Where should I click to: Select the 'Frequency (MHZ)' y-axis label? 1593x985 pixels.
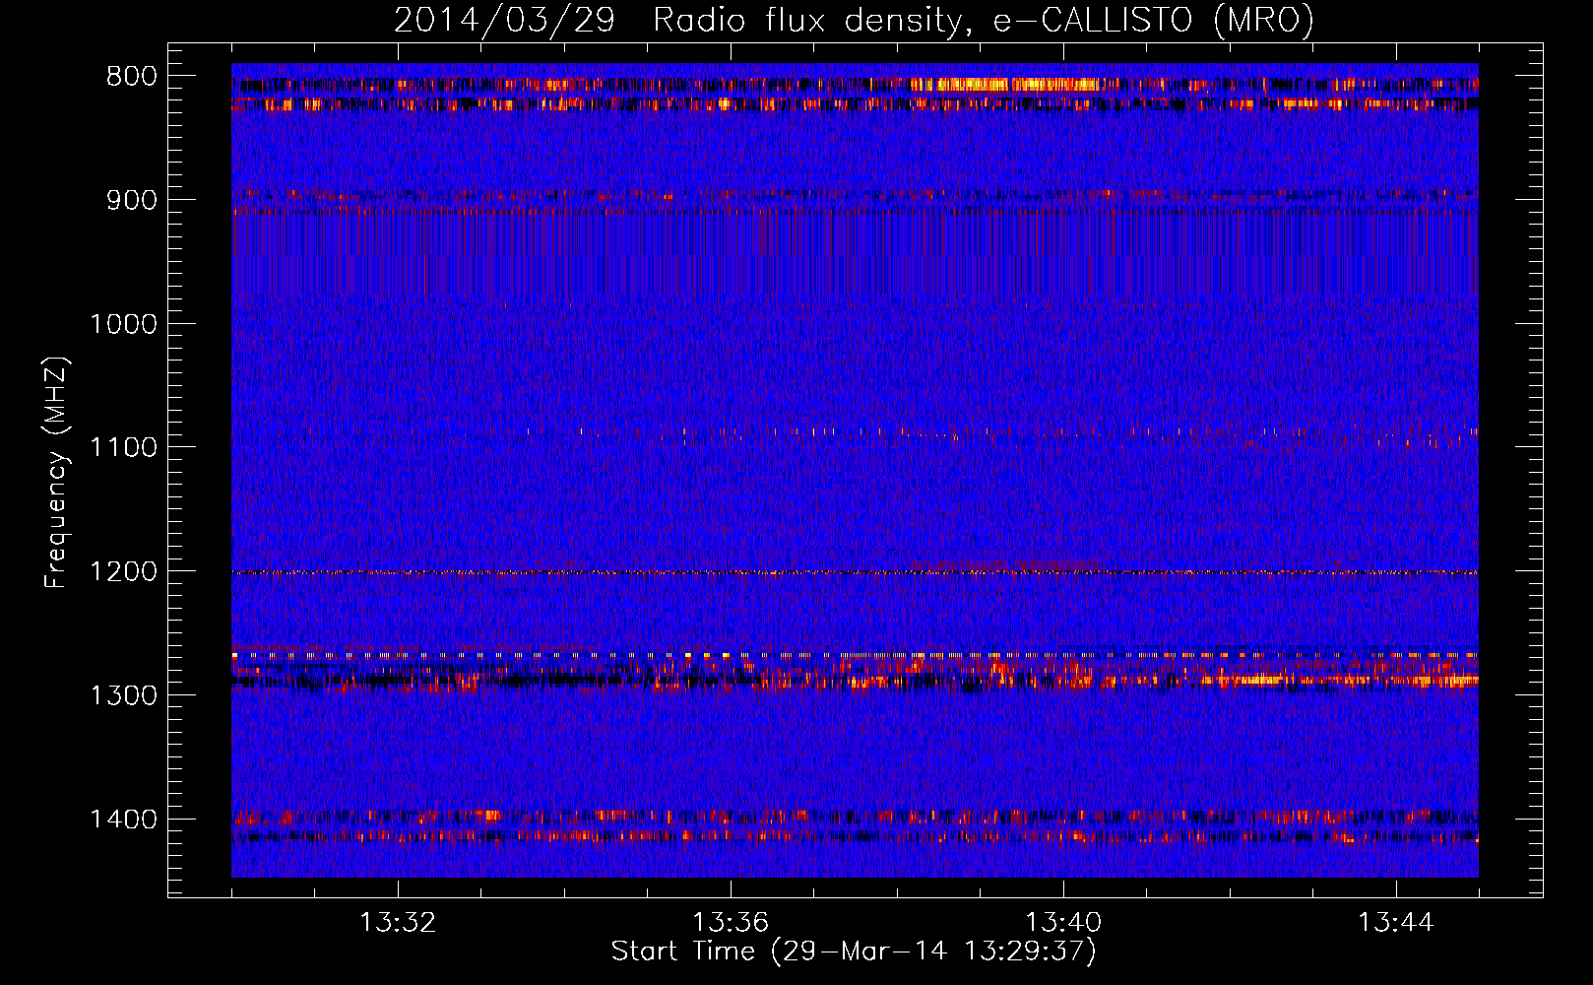tap(56, 473)
